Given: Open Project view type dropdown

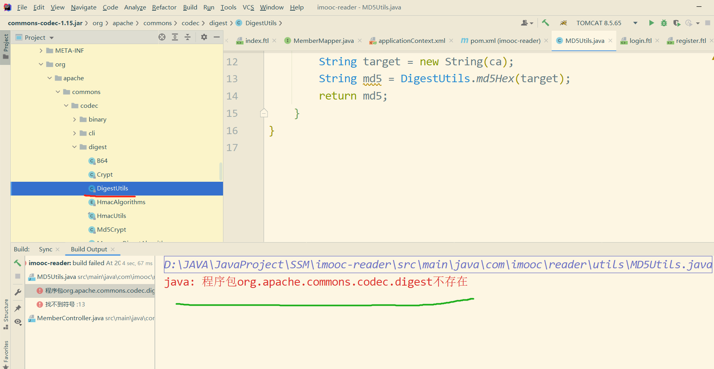Looking at the screenshot, I should (52, 38).
